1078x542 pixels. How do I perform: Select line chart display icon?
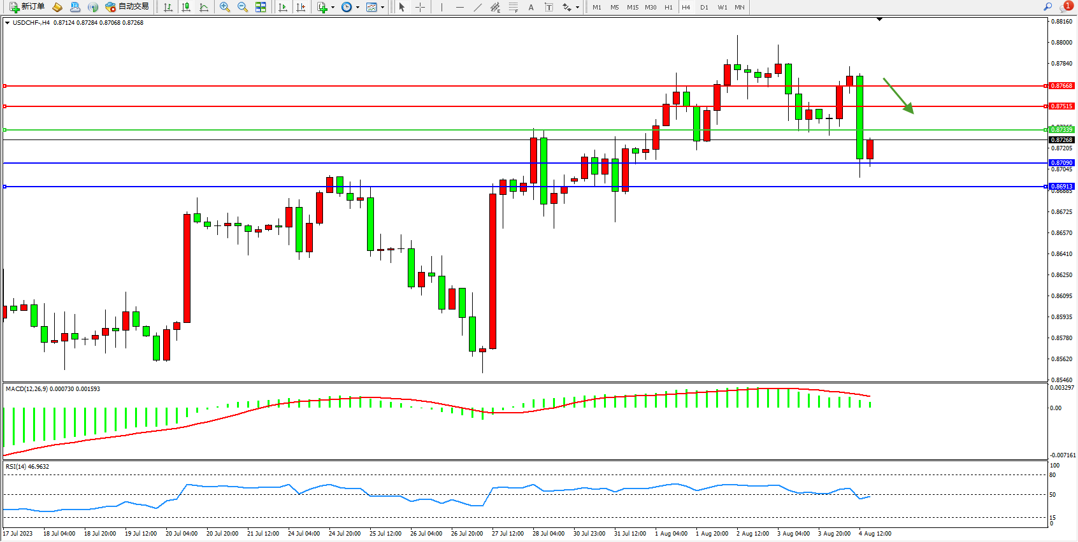[204, 7]
